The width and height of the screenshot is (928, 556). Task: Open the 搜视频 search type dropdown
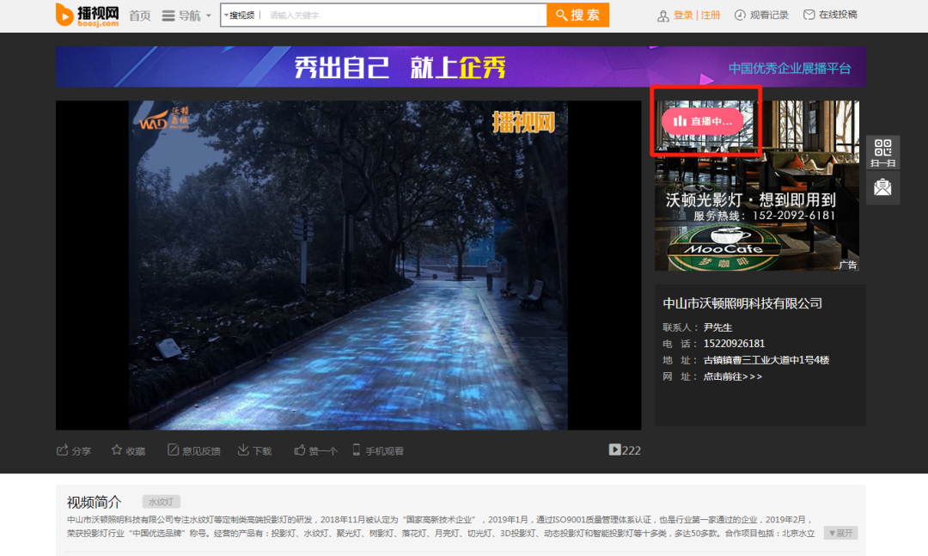tap(239, 15)
